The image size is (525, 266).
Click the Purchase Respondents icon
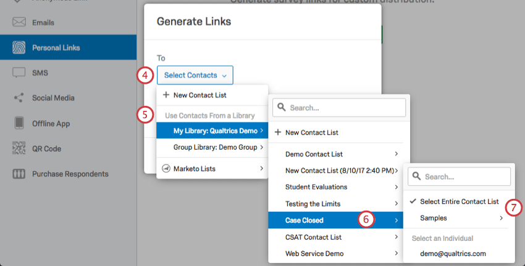(19, 174)
